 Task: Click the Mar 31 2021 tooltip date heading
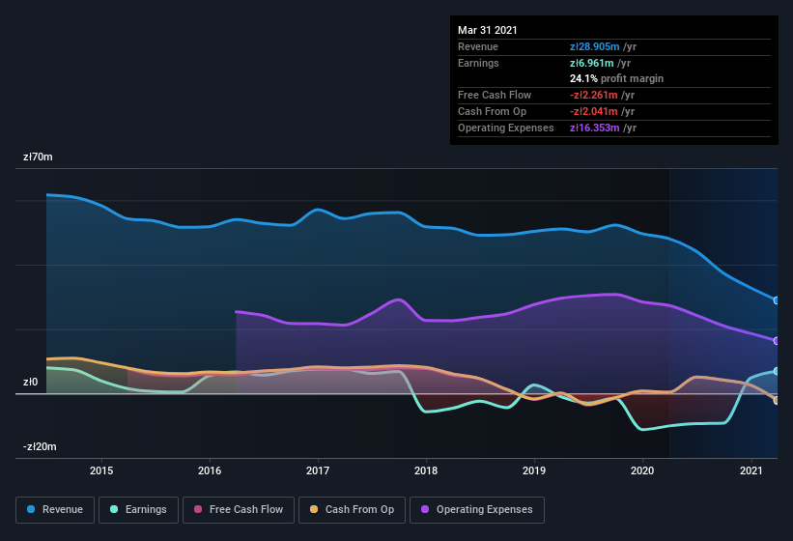pyautogui.click(x=488, y=30)
